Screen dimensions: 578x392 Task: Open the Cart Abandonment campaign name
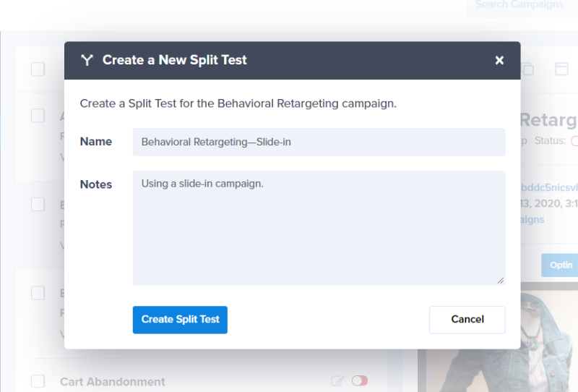[113, 382]
